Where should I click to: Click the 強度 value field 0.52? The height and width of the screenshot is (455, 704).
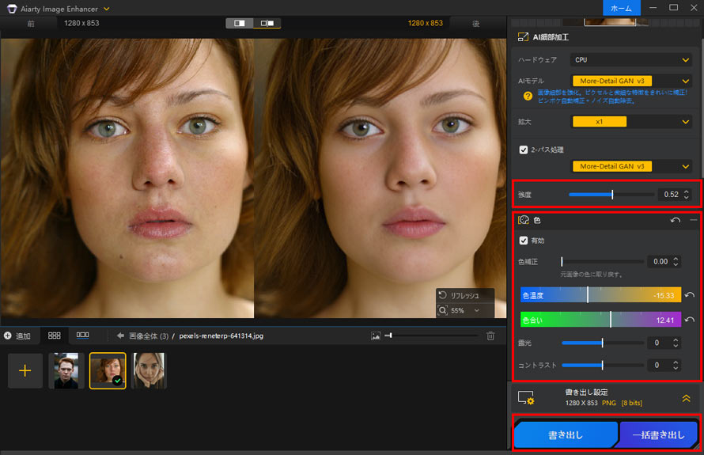tap(671, 195)
